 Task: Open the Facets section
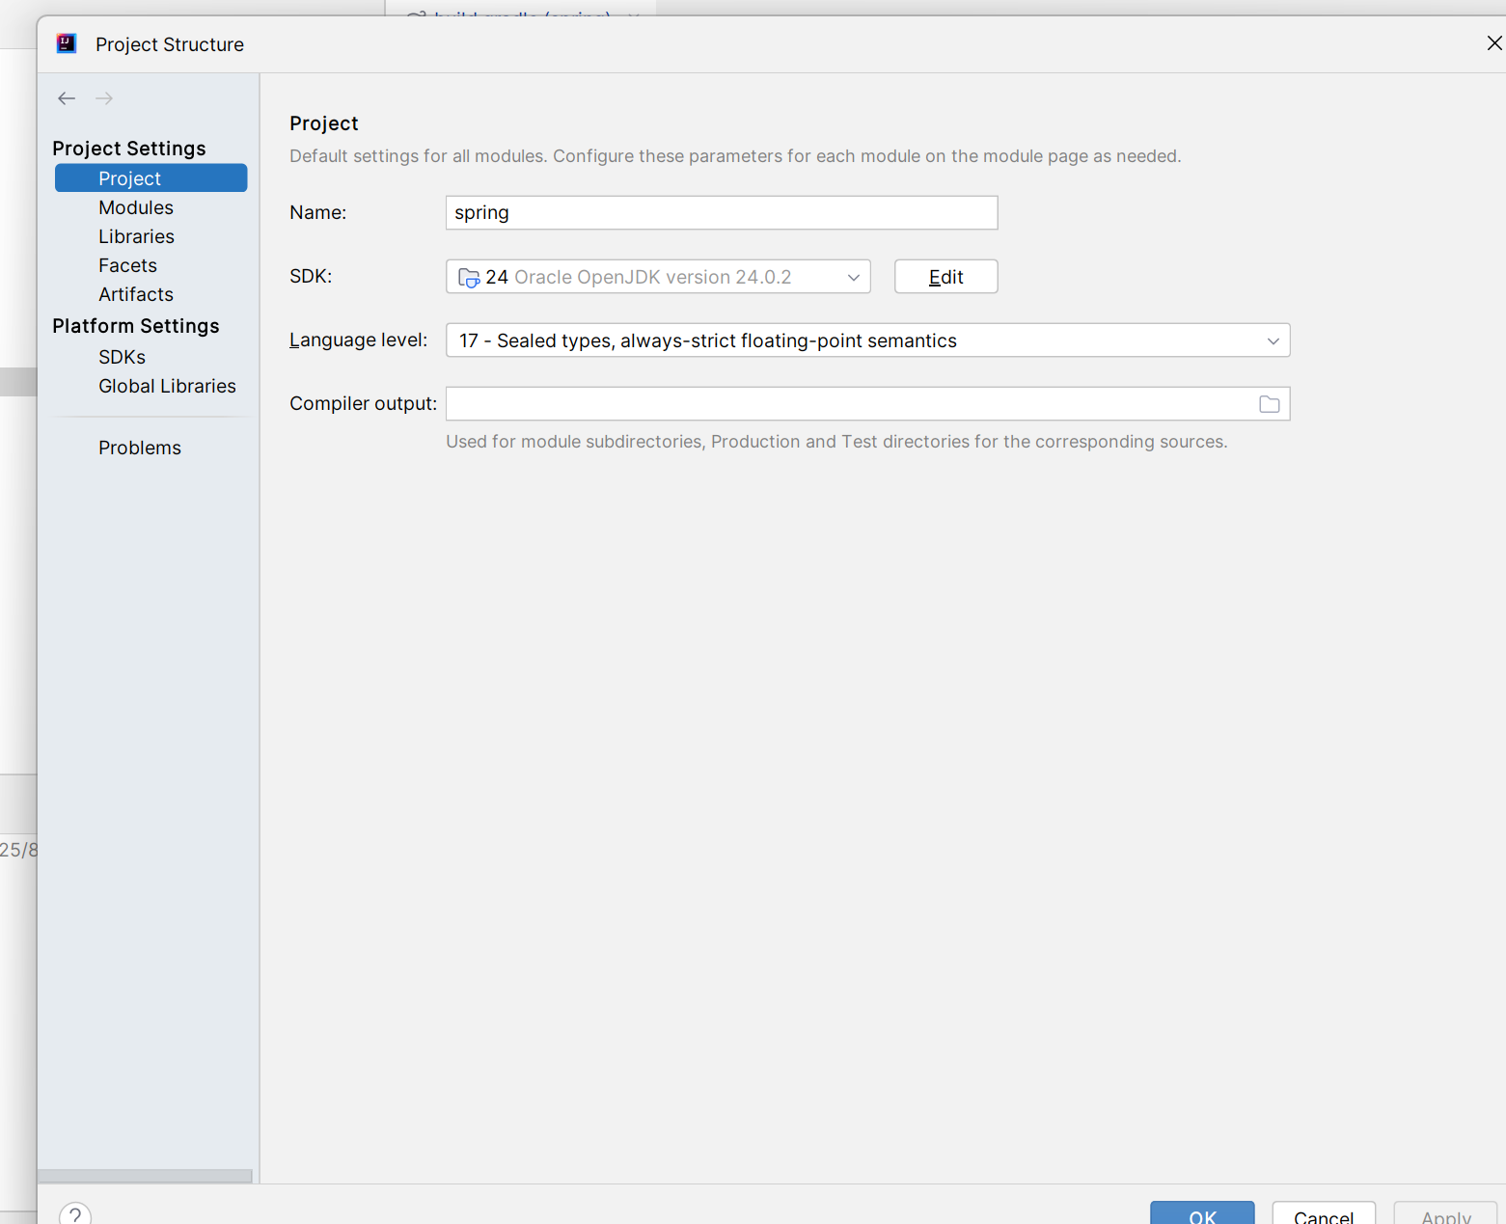(x=127, y=265)
